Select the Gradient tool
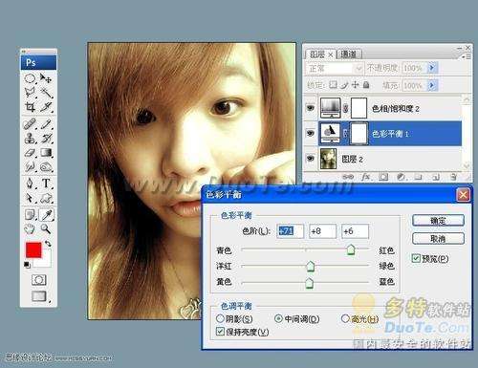Image resolution: width=478 pixels, height=368 pixels. [x=46, y=153]
